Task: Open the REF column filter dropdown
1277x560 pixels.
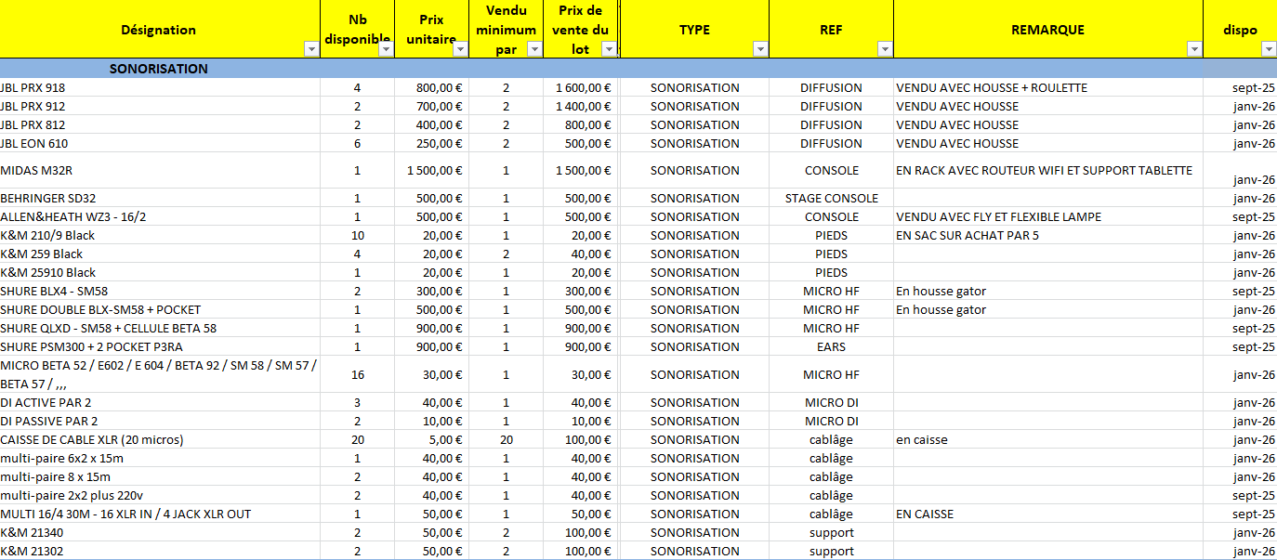Action: coord(885,49)
